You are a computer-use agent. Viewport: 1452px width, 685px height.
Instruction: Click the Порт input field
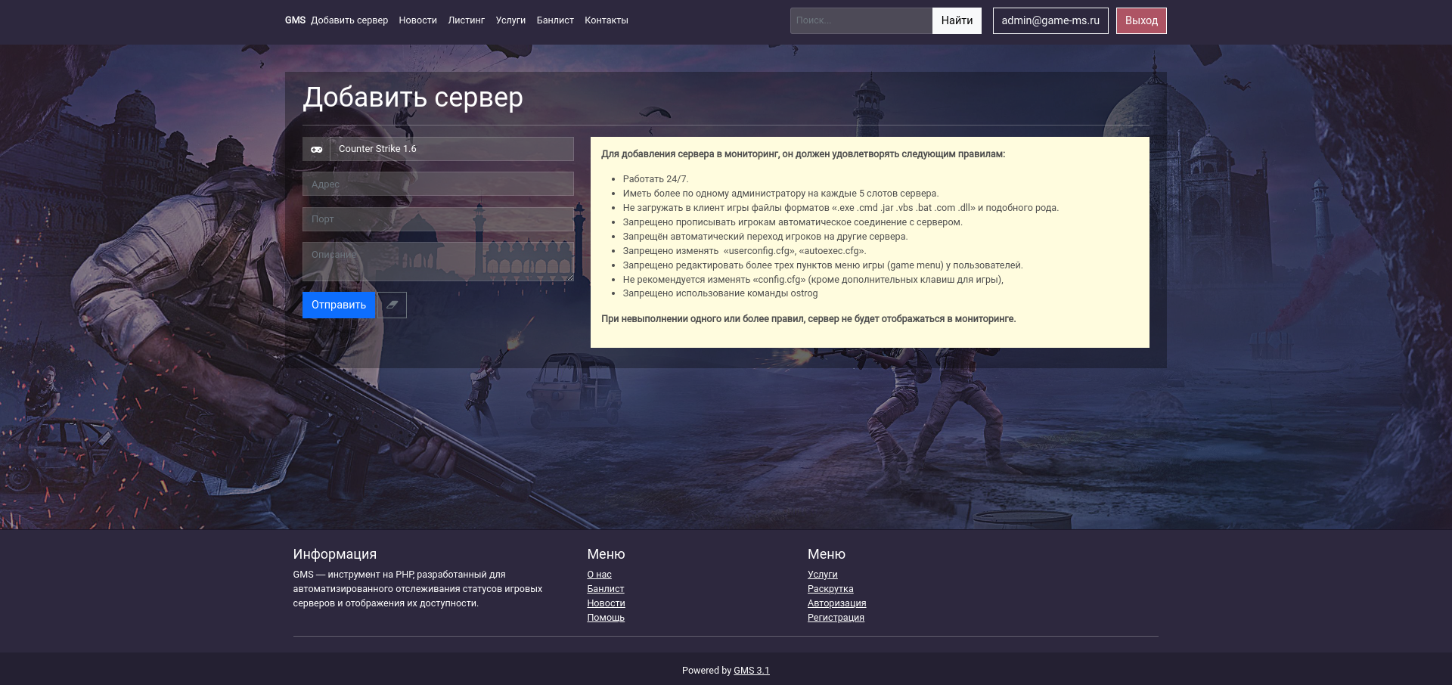(x=438, y=219)
